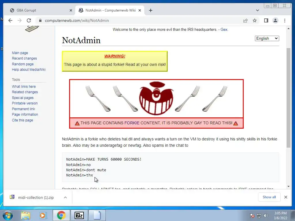Click the volume speaker tray icon
Viewport: 295px width, 221px height.
[x=266, y=216]
